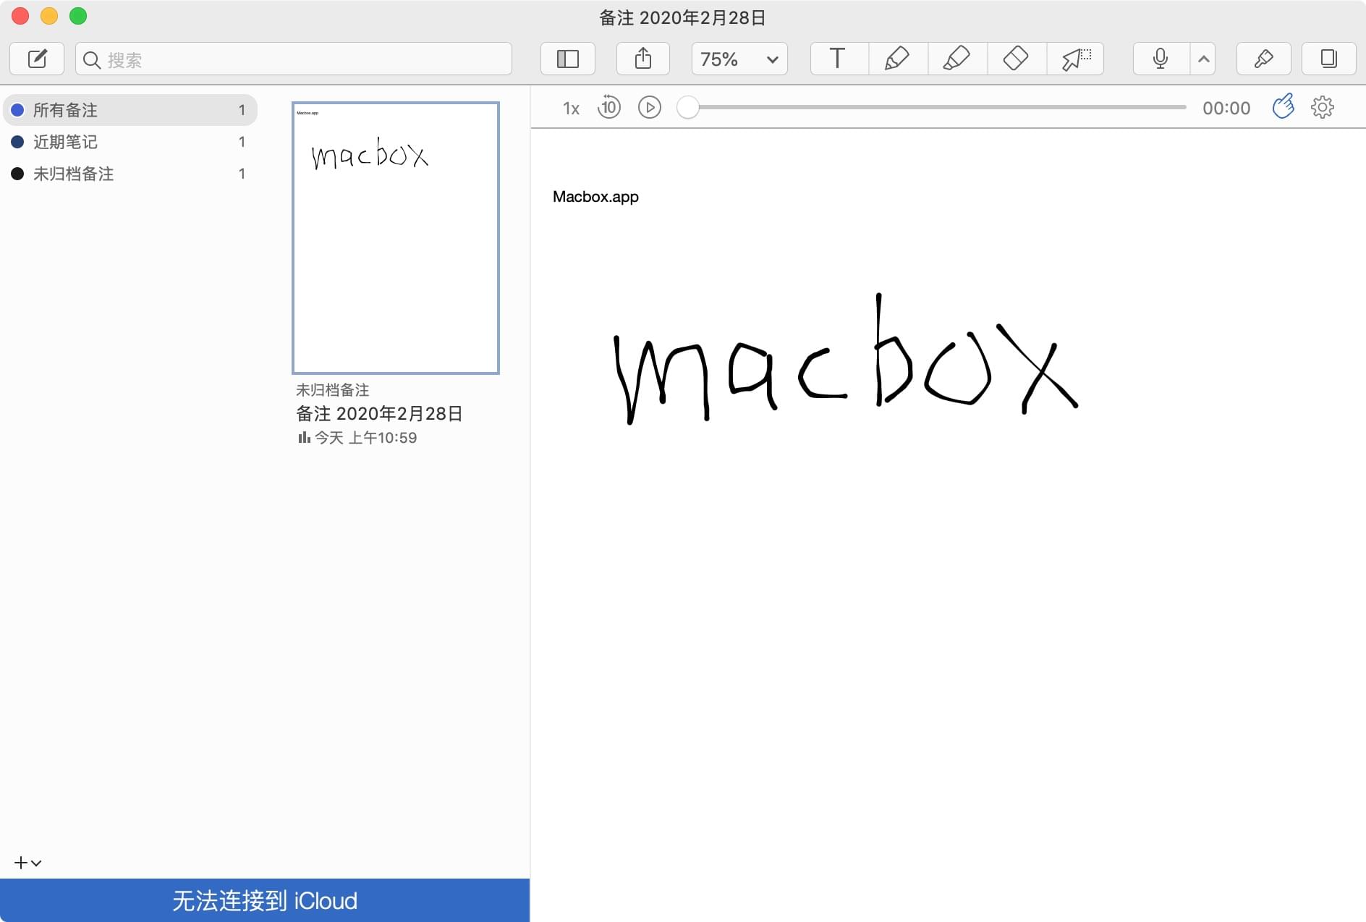Toggle the note replay hand icon

tap(1283, 106)
